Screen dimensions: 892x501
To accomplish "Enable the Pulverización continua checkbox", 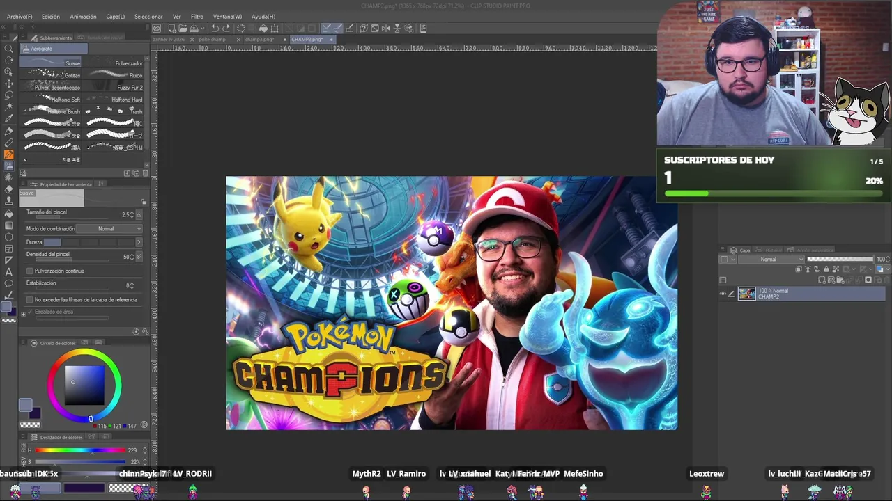I will coord(30,271).
